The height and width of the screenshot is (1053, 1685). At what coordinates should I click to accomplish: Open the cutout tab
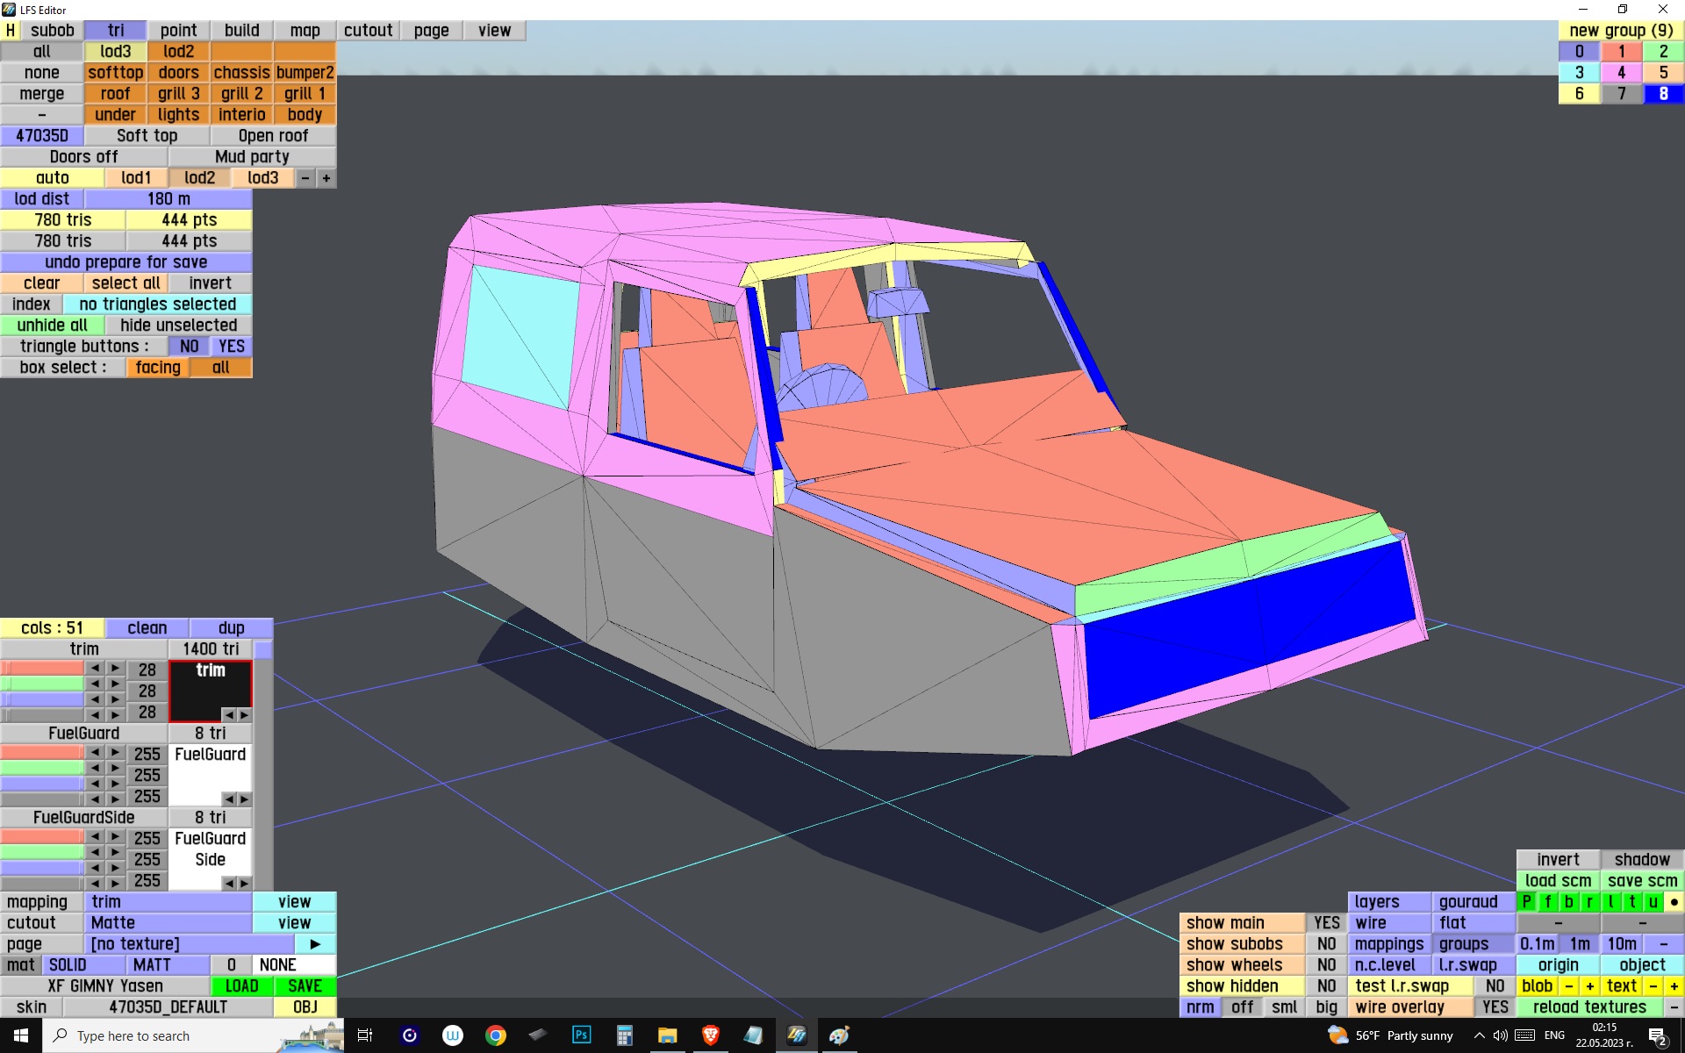pyautogui.click(x=368, y=30)
